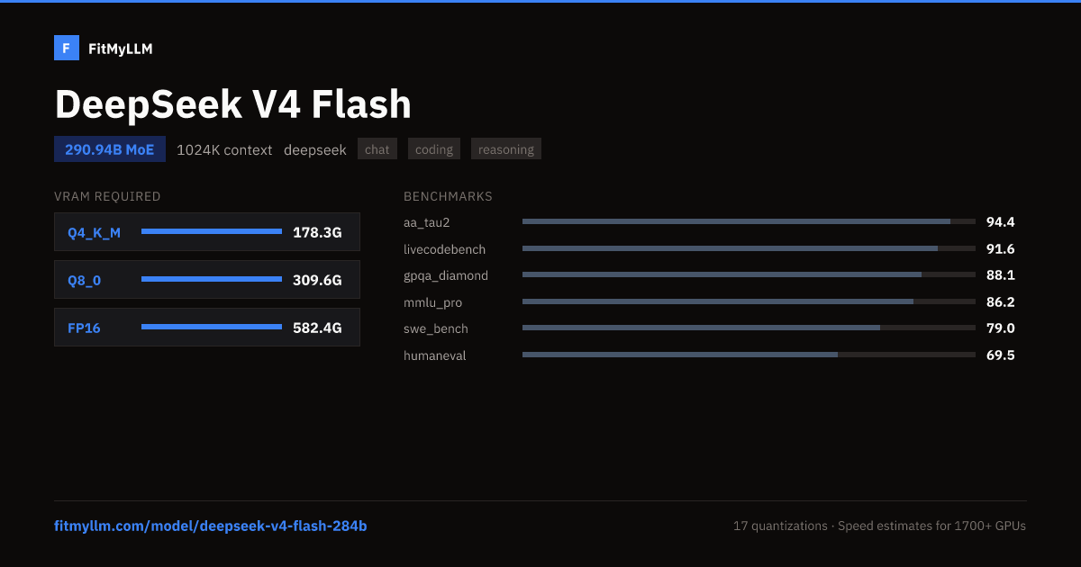Click the livecodebench score bar
Viewport: 1081px width, 567px height.
[749, 248]
